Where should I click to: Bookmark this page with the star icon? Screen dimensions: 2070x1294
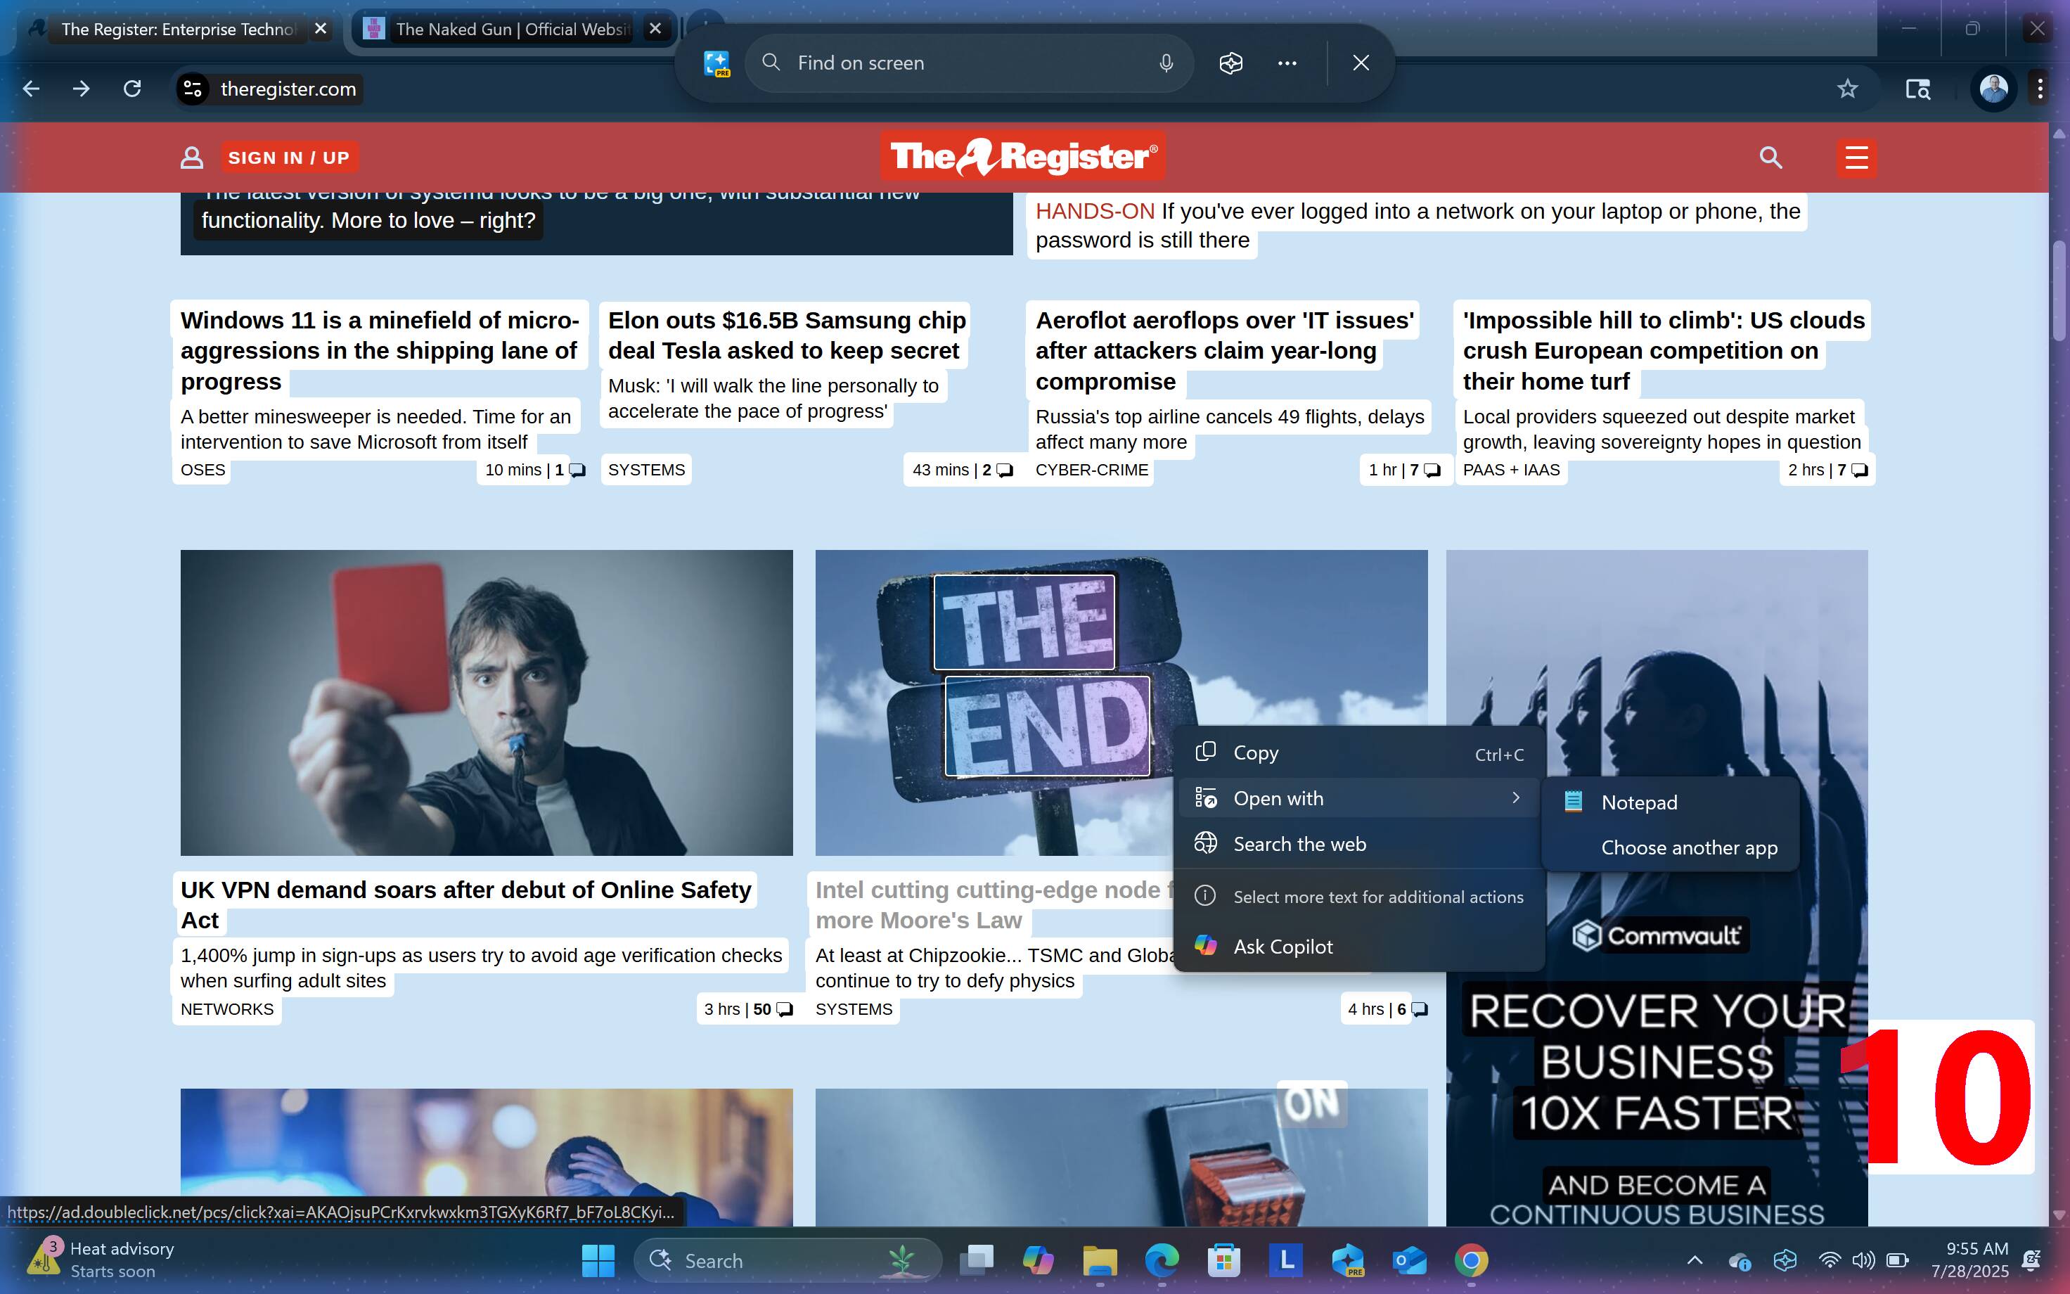(x=1848, y=89)
